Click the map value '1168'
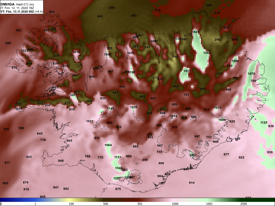 [119, 168]
